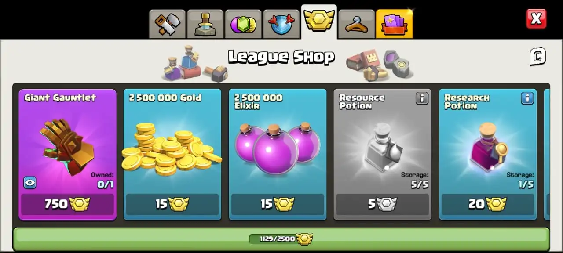Tap the C icon top right
The height and width of the screenshot is (253, 563).
tap(537, 57)
